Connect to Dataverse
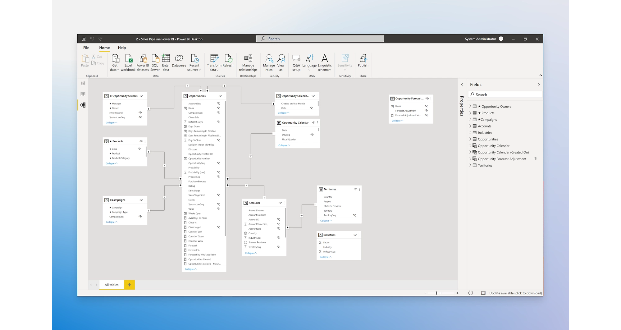The width and height of the screenshot is (621, 330). click(179, 61)
